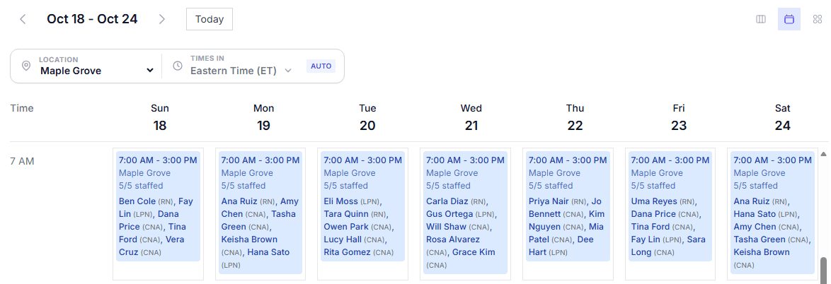Click Uma Reyes in Friday shift
The image size is (831, 284).
click(x=654, y=201)
